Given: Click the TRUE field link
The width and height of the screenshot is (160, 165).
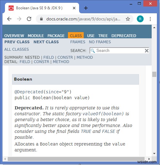Looking at the screenshot, I should coord(86,131).
